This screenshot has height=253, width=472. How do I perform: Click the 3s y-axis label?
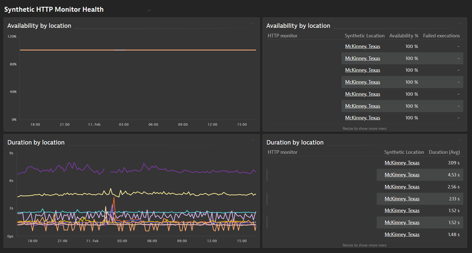pyautogui.click(x=11, y=208)
